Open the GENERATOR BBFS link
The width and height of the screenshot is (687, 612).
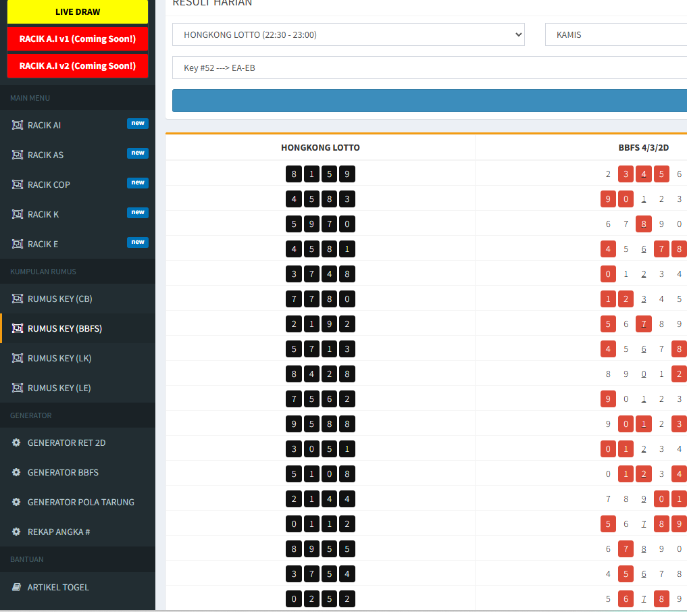pos(78,472)
